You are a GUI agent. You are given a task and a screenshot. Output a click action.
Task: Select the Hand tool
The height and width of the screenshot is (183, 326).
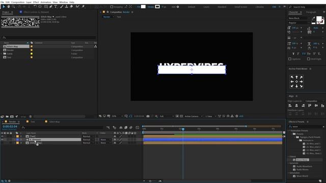click(x=9, y=7)
